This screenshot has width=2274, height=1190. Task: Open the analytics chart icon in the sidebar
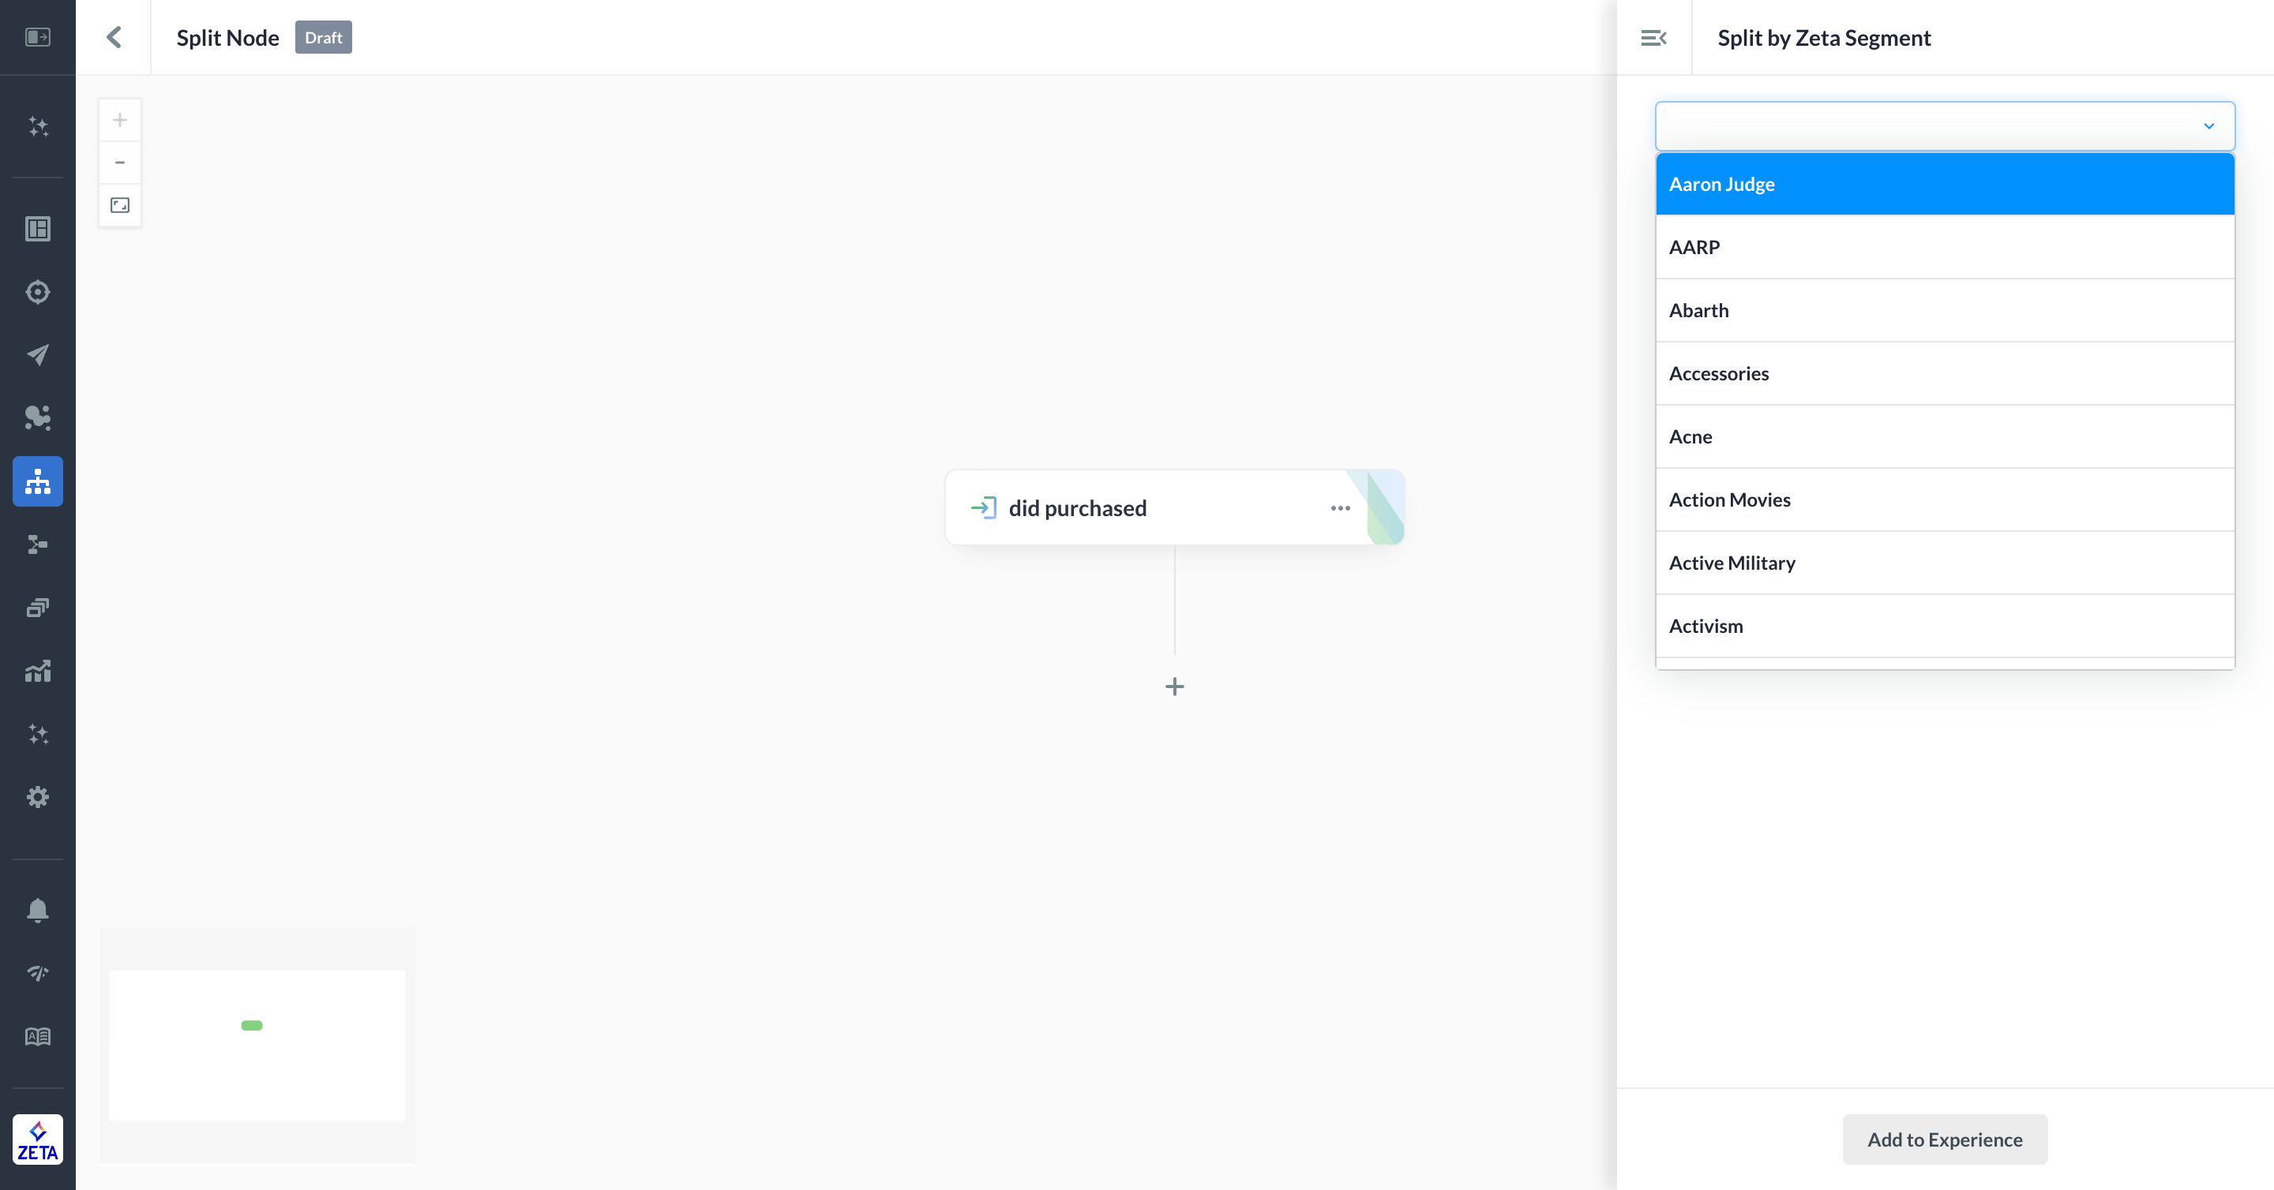tap(37, 672)
